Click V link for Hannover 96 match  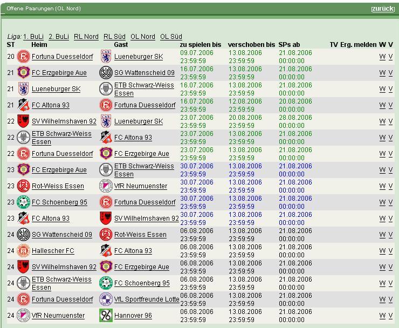(390, 316)
